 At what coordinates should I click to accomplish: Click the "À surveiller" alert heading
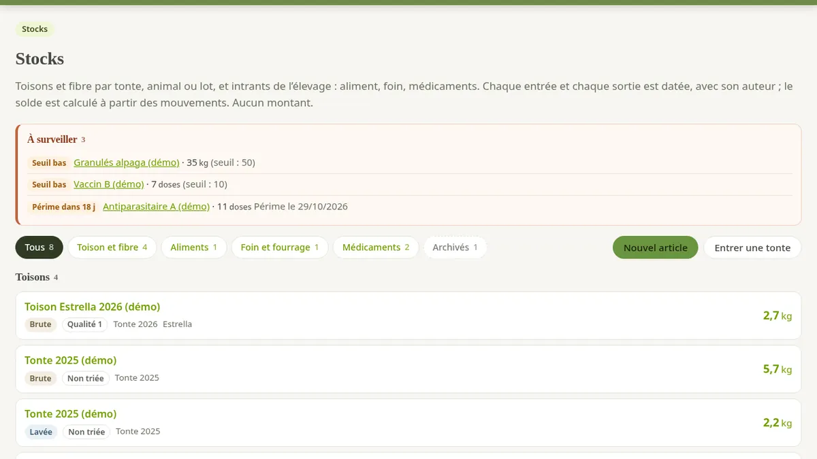point(52,139)
